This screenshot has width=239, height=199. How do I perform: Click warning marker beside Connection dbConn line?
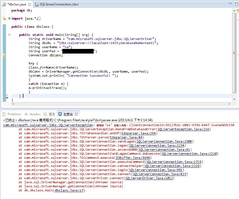tap(4, 55)
